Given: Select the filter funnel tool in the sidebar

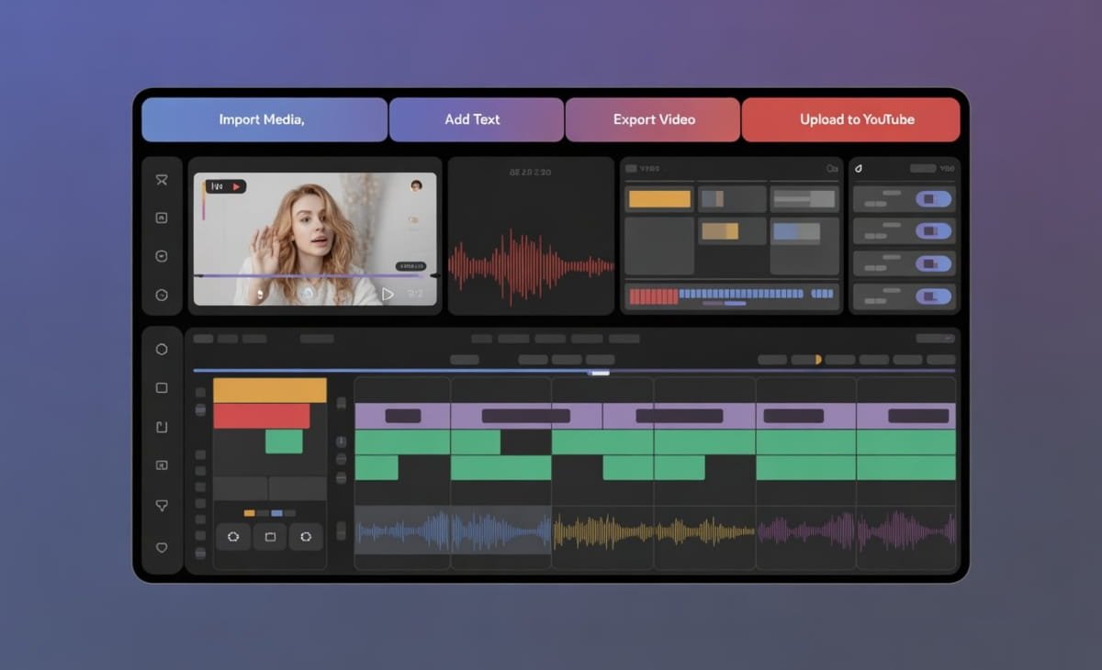Looking at the screenshot, I should coord(163,504).
